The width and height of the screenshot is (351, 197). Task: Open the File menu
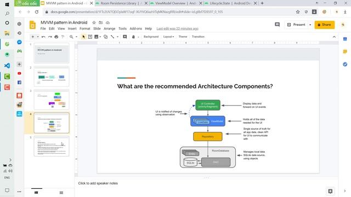[x=43, y=28]
